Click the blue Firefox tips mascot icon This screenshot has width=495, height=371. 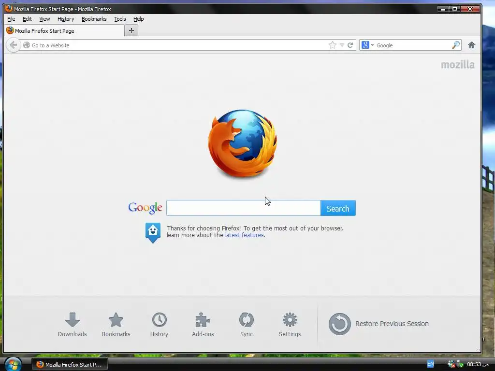(153, 233)
